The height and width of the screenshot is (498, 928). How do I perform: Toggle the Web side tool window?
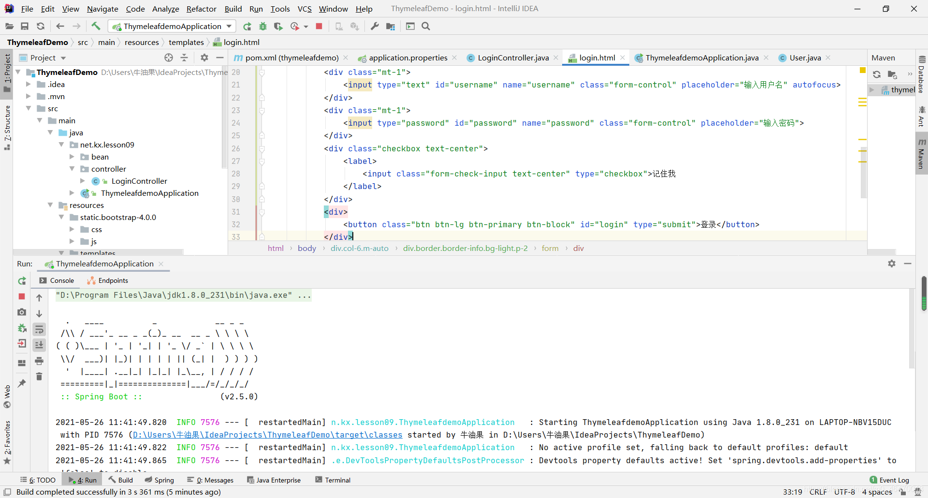pyautogui.click(x=7, y=396)
